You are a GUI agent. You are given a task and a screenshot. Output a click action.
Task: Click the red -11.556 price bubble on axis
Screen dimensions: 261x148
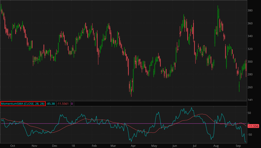click(x=253, y=126)
